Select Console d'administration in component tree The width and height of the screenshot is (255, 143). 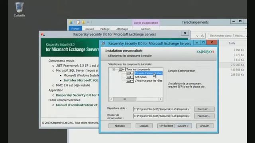click(x=149, y=73)
